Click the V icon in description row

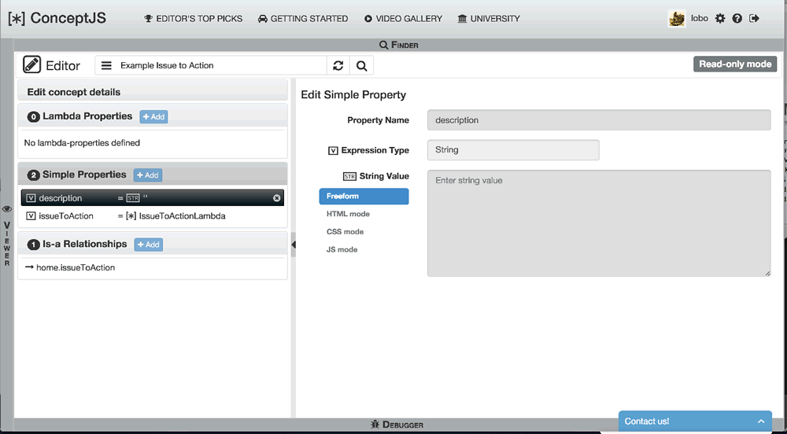coord(31,198)
